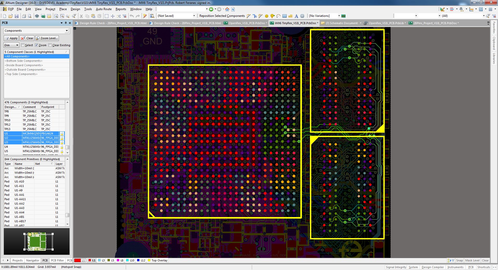This screenshot has height=270, width=498.
Task: Switch to the OpenRex_V1I1_PCB.PcbDoc tab
Action: [x=246, y=23]
